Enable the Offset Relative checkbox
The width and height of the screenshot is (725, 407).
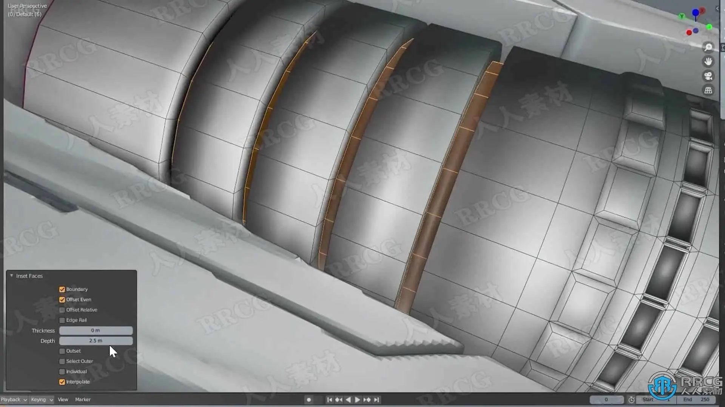click(62, 310)
